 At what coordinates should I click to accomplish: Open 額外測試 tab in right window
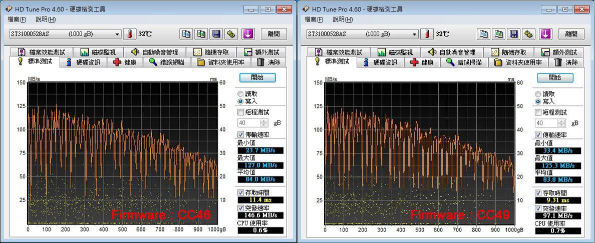click(559, 52)
